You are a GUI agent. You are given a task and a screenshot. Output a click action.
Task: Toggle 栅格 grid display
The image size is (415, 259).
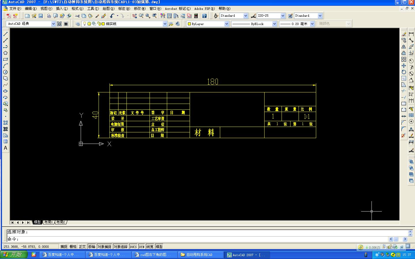[x=73, y=247]
